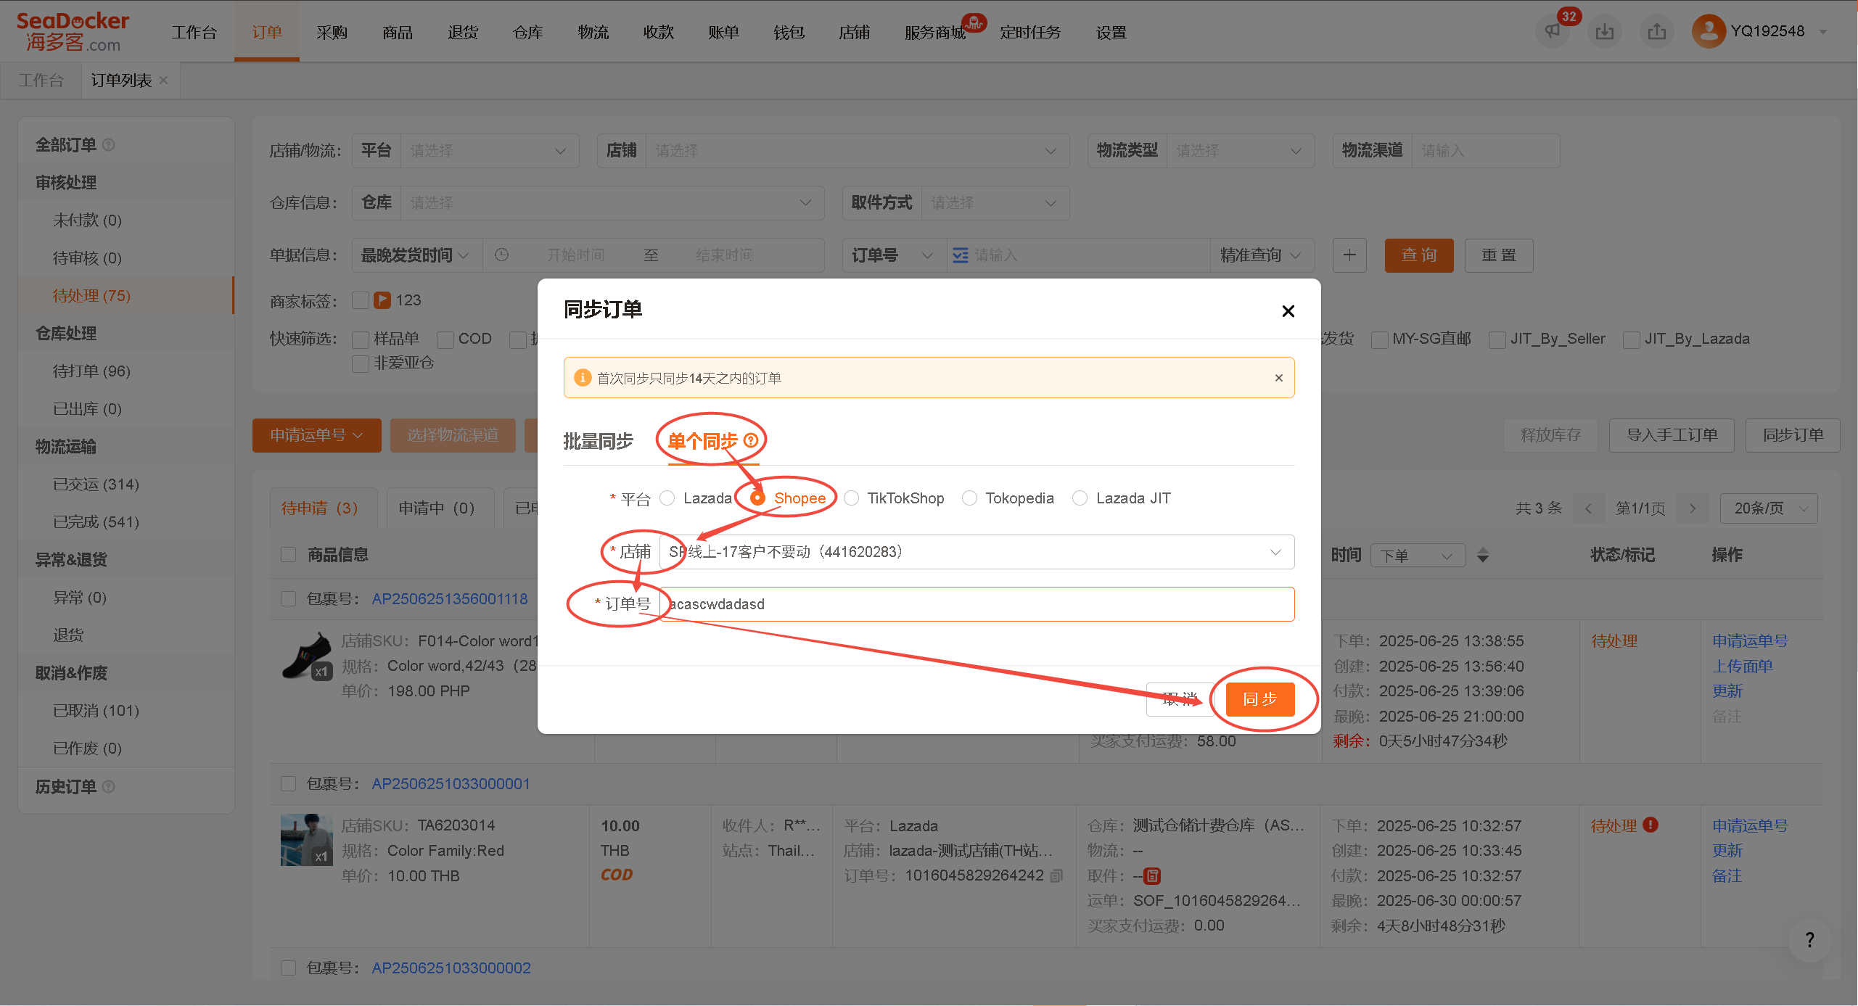Expand the 申请运单号 dropdown button
1858x1006 pixels.
pyautogui.click(x=316, y=435)
